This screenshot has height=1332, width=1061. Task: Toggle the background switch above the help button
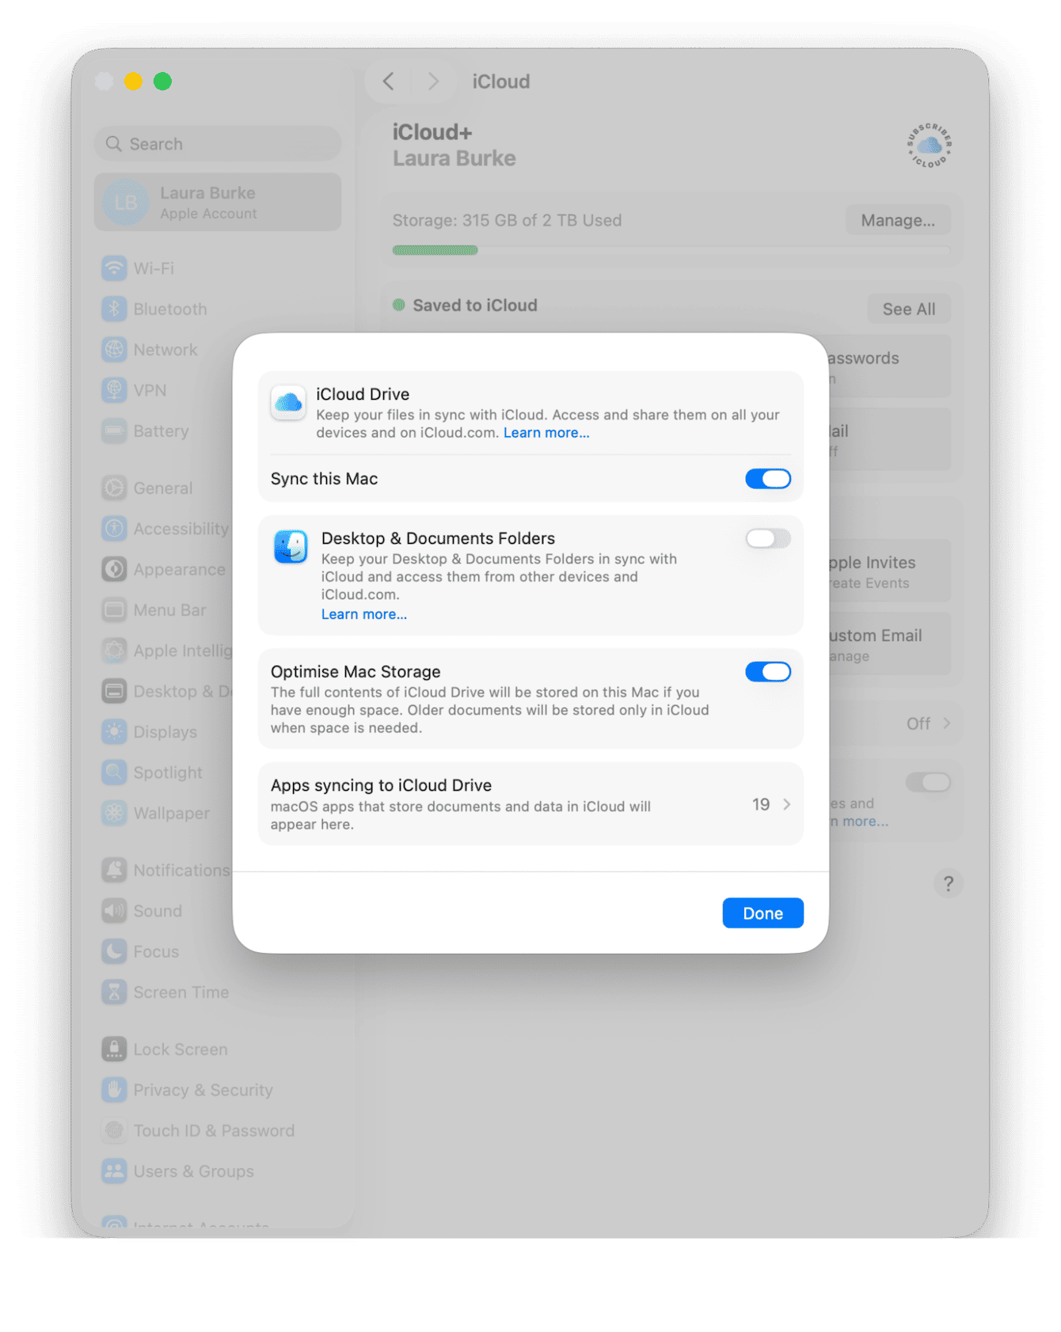pos(928,782)
